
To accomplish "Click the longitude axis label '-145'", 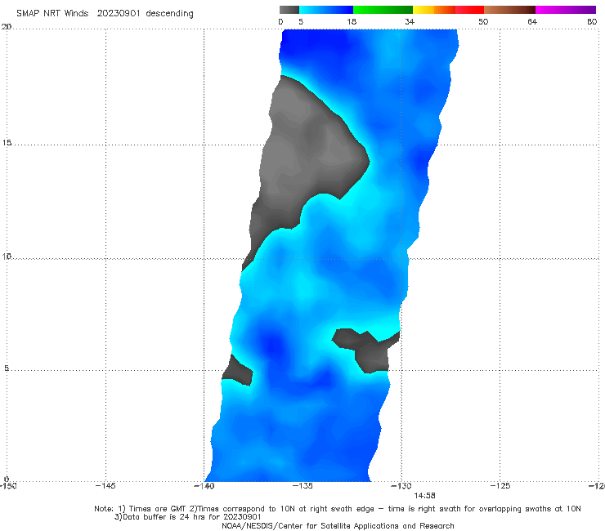I will click(105, 485).
